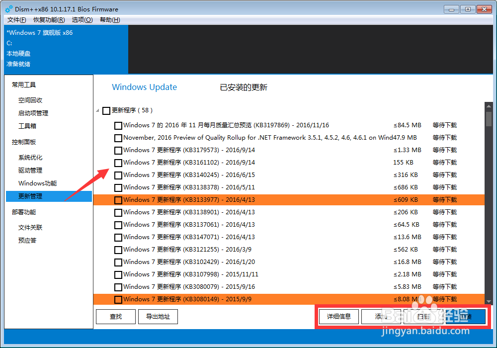Click the update list scrollbar down arrow
497x348 pixels.
click(489, 301)
